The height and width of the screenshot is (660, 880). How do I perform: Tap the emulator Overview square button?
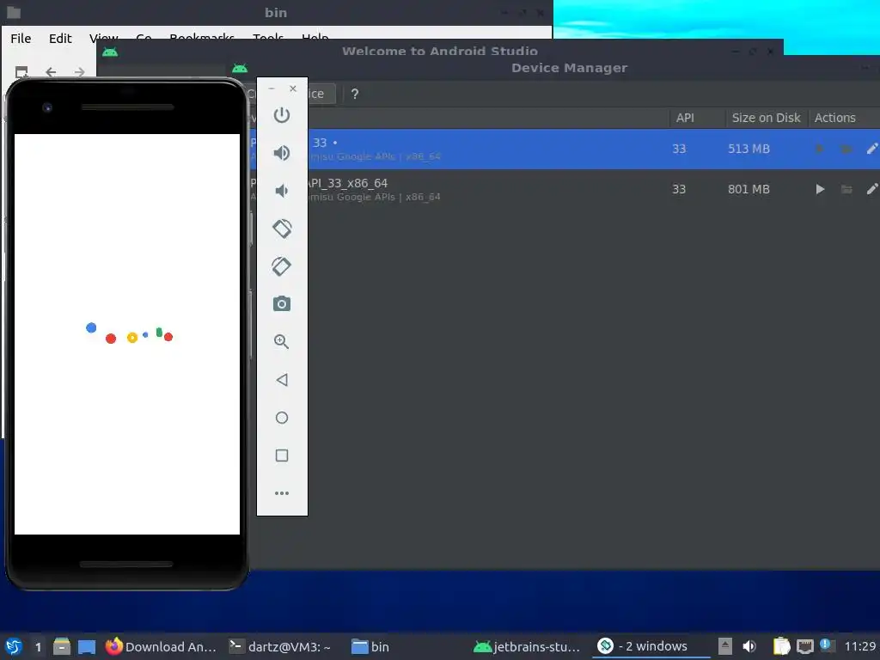coord(282,455)
